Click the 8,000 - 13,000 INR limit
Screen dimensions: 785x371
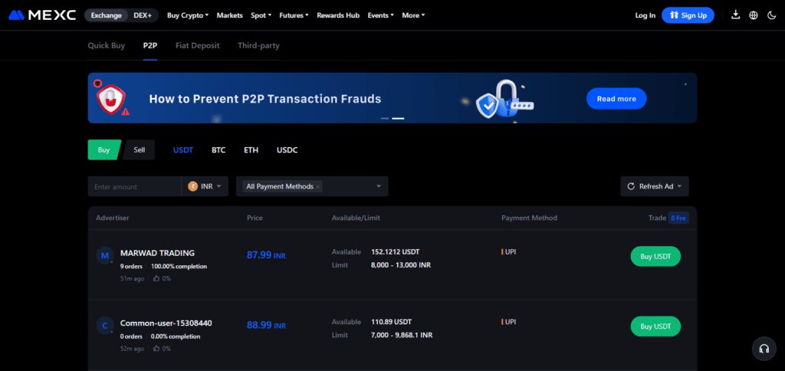(400, 265)
